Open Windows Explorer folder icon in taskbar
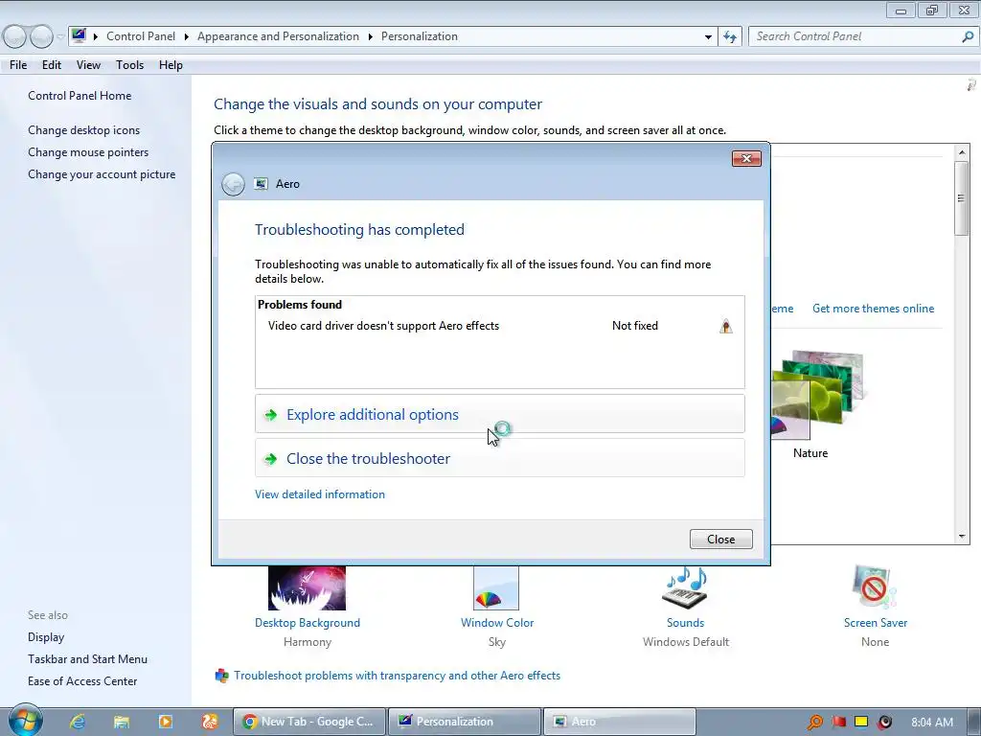 [x=122, y=722]
